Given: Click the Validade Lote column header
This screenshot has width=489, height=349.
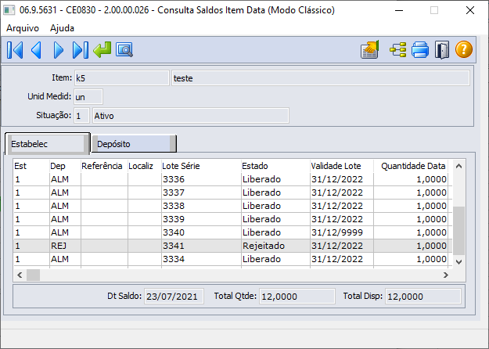Looking at the screenshot, I should pyautogui.click(x=342, y=166).
